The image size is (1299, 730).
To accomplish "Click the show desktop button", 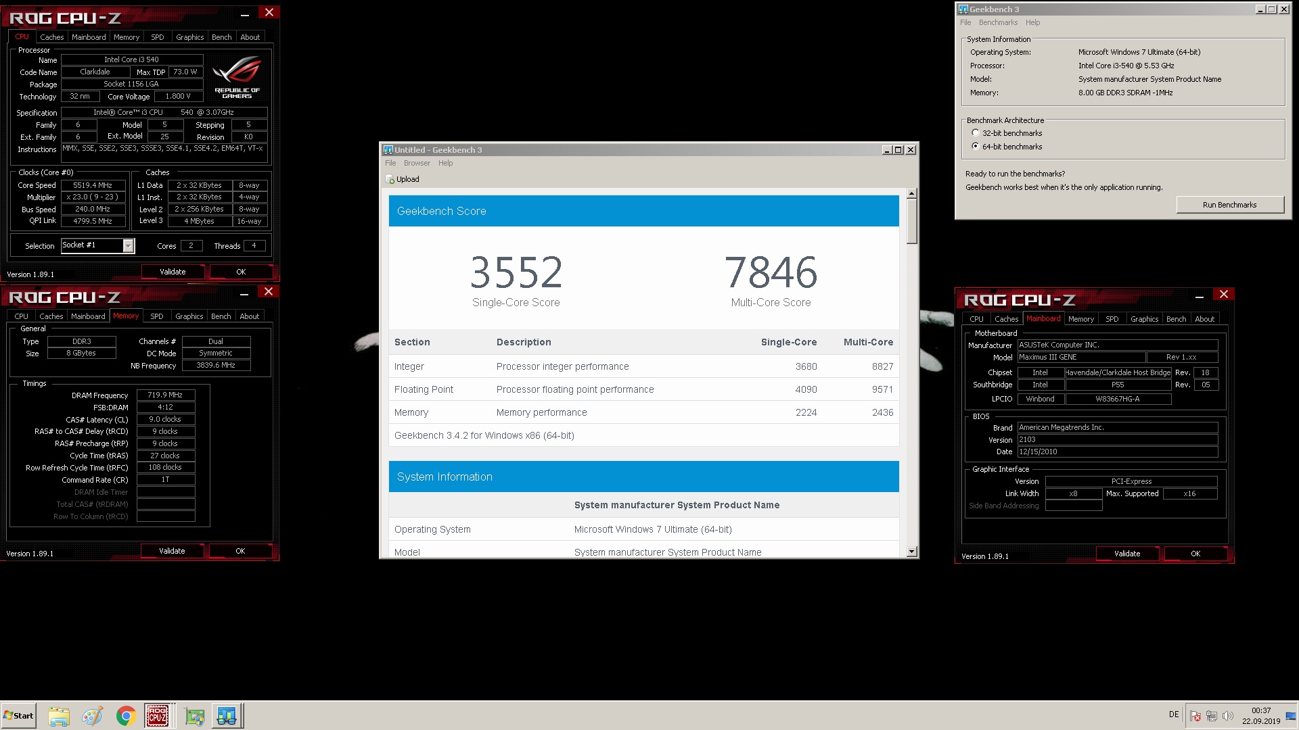I will (1291, 716).
